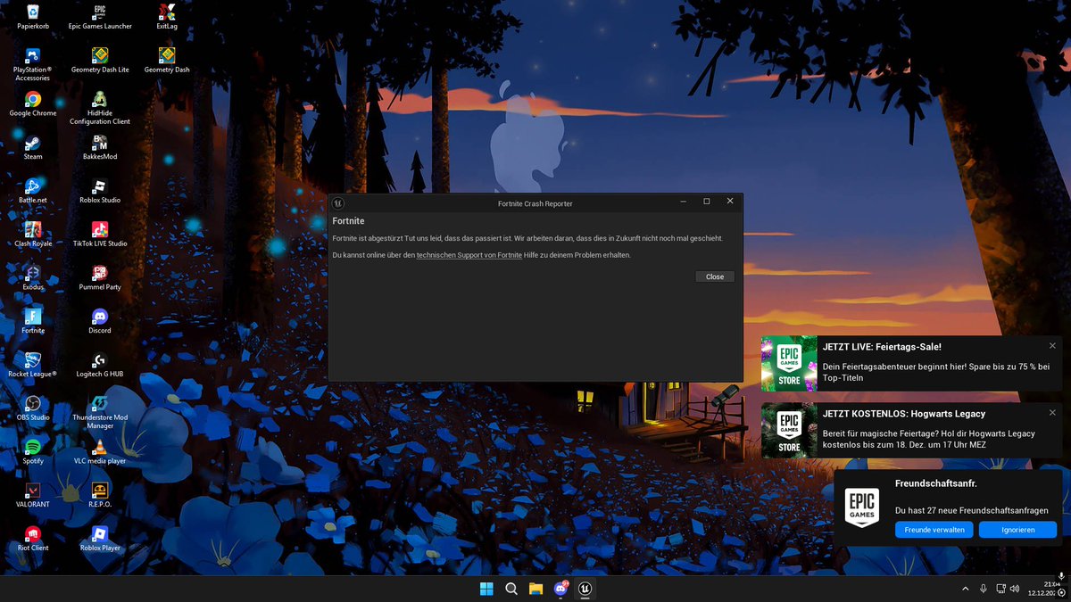Screen dimensions: 1071x602
Task: Open network settings from tray
Action: (x=1000, y=589)
